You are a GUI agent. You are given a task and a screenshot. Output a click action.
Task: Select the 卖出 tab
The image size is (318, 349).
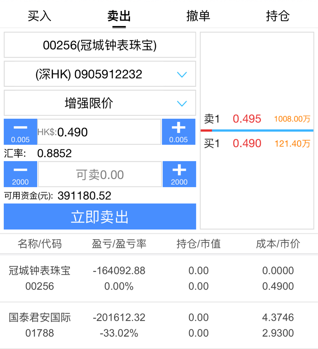click(x=119, y=16)
